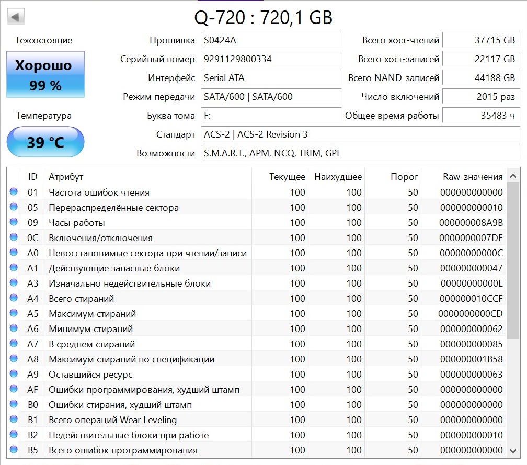Viewport: 527px width, 465px height.
Task: Select the Всего операций Wear Leveling row
Action: coord(256,419)
